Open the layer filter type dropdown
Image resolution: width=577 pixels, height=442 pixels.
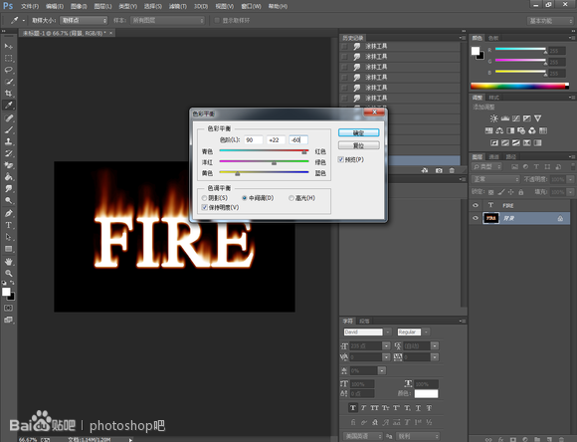[486, 167]
